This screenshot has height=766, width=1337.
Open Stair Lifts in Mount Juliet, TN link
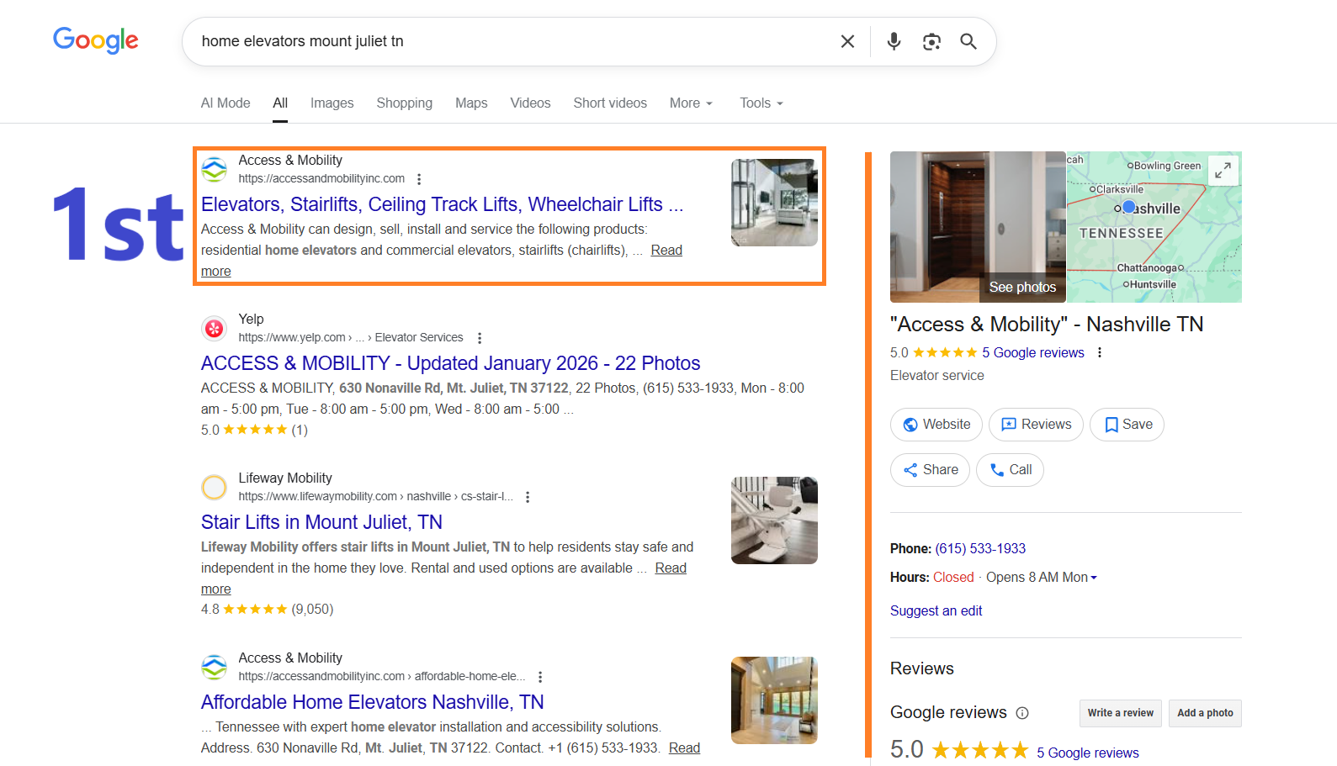(x=321, y=522)
